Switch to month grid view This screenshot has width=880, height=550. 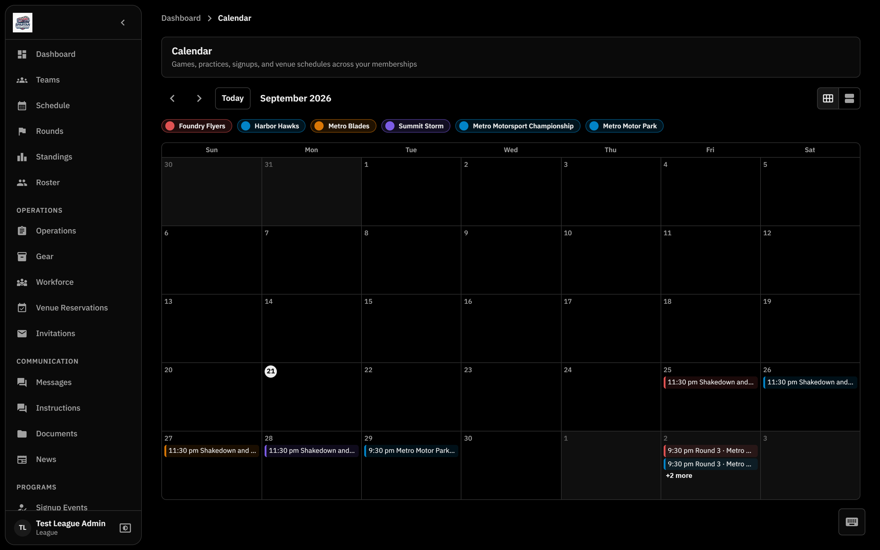828,98
